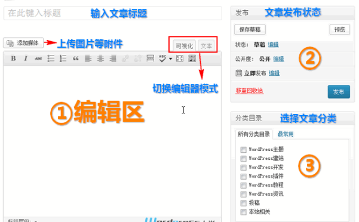Check the 投稿 category
The width and height of the screenshot is (359, 222).
pos(243,203)
